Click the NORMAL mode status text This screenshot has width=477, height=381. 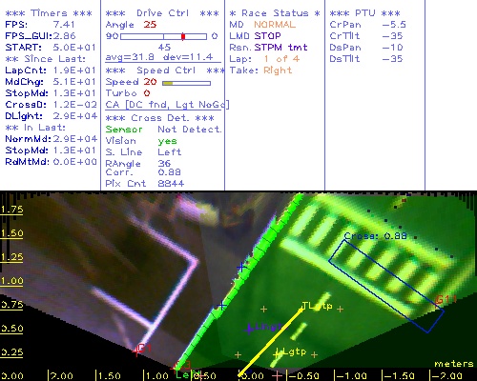(x=275, y=25)
